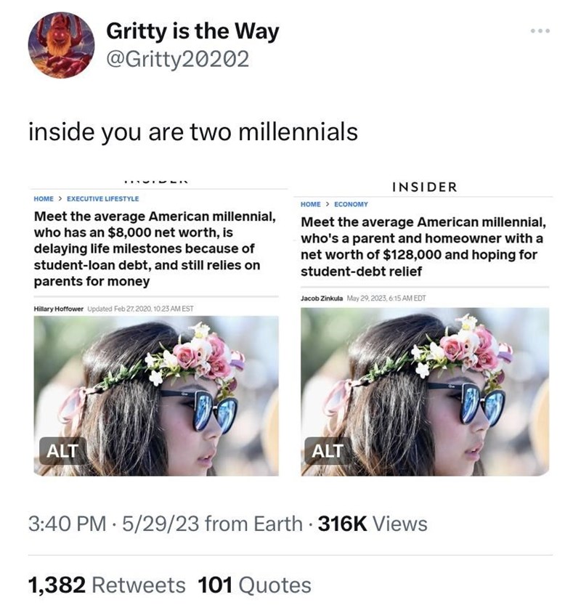Click the Executive Lifestyle breadcrumb
The width and height of the screenshot is (581, 613).
[x=102, y=198]
